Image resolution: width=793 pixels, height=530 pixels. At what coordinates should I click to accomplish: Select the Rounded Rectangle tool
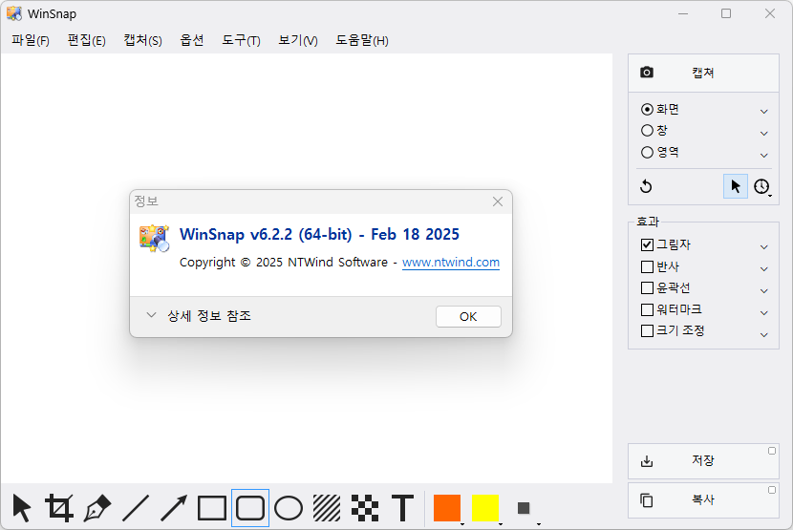click(x=250, y=508)
